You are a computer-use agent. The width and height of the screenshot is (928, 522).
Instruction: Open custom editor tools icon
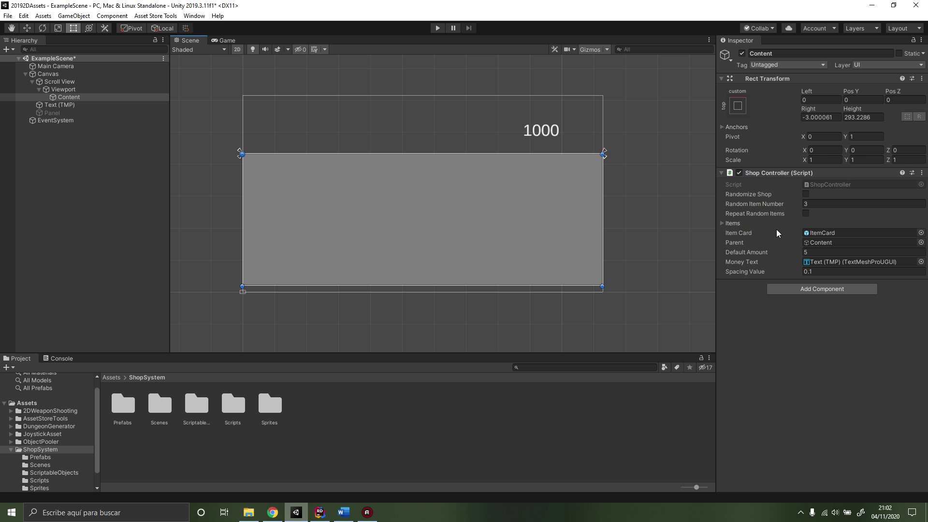tap(104, 28)
